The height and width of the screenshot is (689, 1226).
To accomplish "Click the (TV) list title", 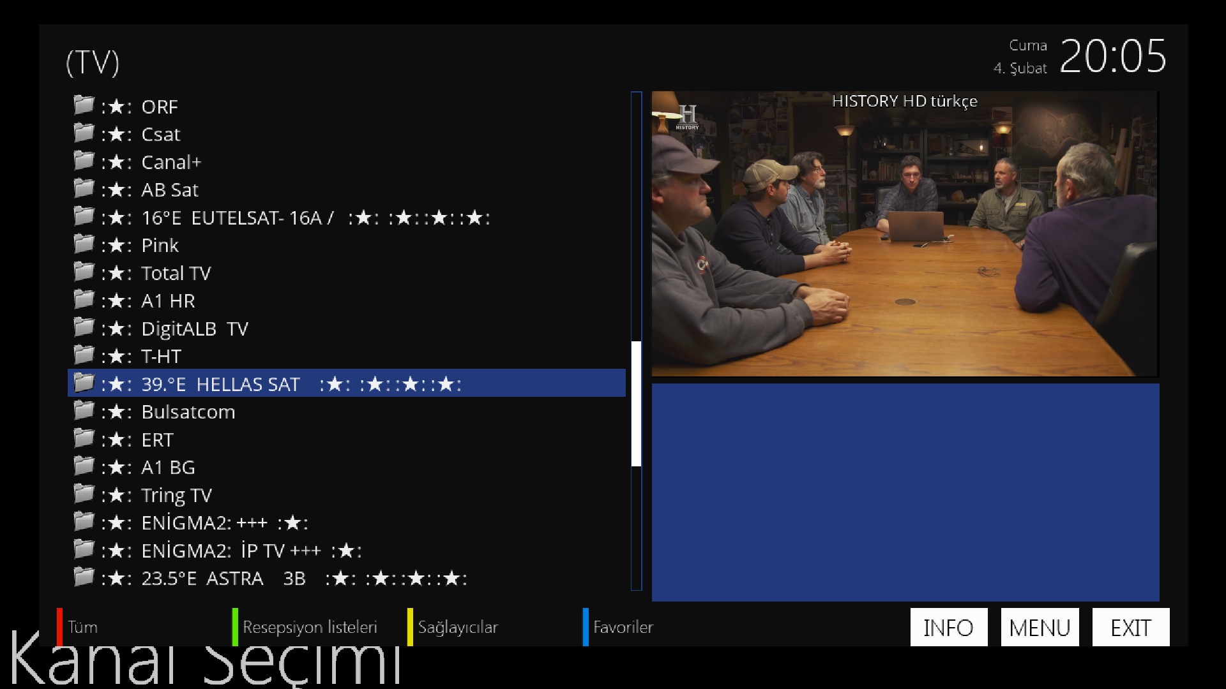I will [x=93, y=63].
